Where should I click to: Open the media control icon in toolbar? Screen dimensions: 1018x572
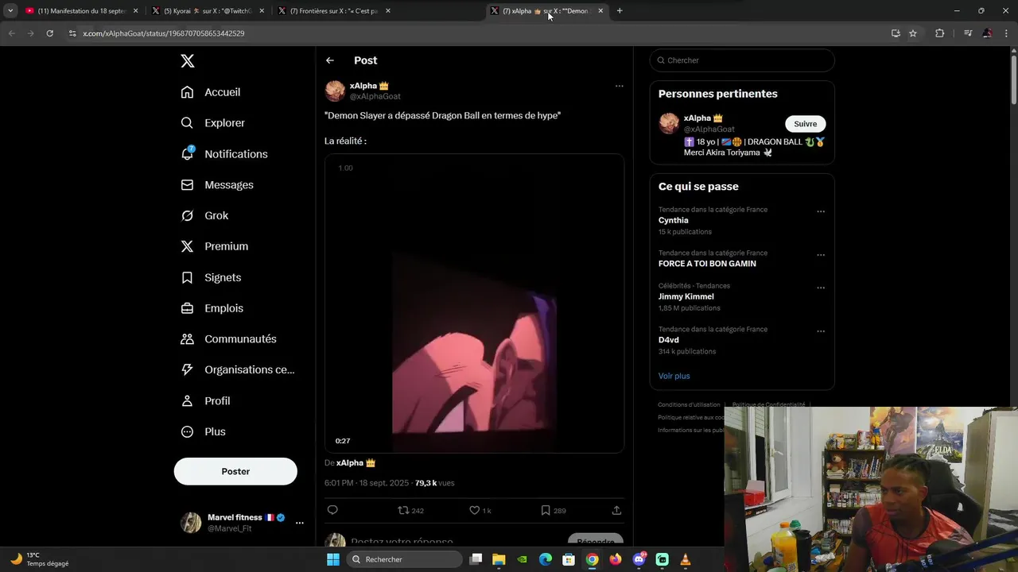[x=968, y=33]
